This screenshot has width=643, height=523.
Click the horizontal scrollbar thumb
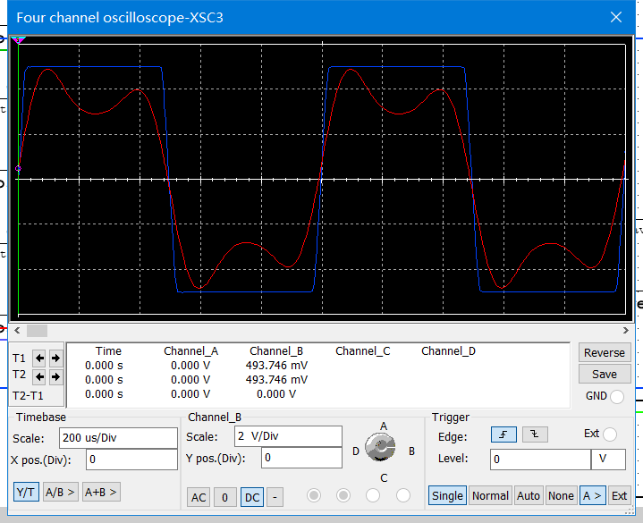pos(37,331)
